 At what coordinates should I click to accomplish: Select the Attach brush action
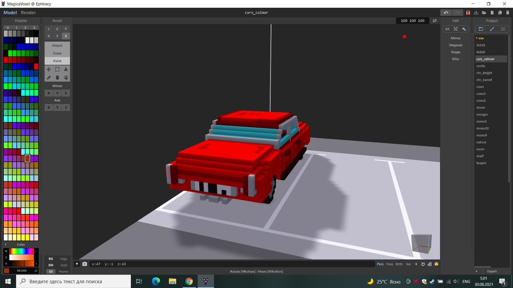point(57,45)
